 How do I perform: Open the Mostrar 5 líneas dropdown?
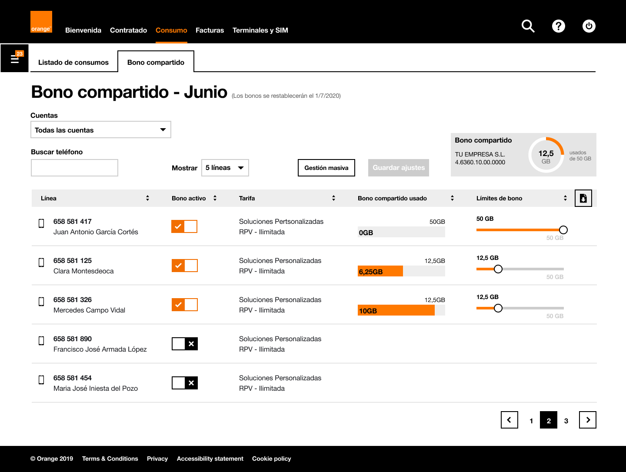(x=225, y=168)
